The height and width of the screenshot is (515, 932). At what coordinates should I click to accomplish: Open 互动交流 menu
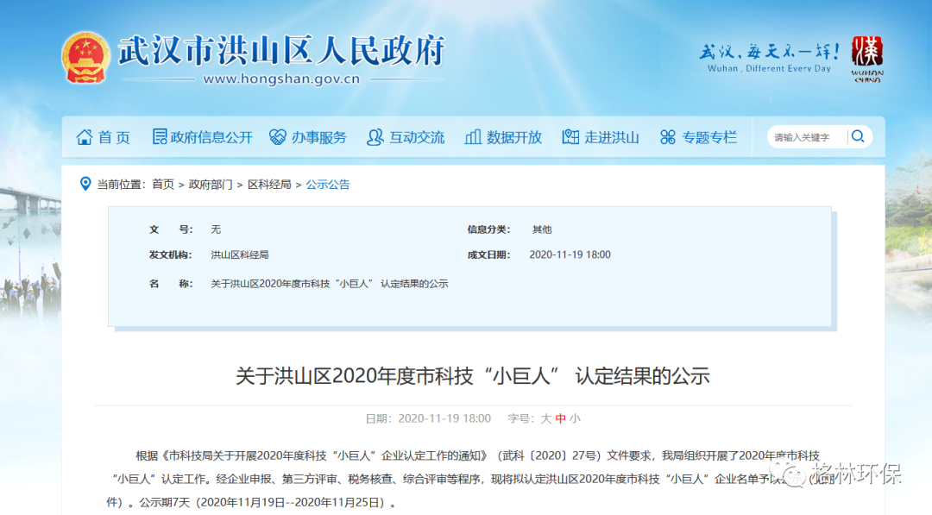(x=417, y=138)
